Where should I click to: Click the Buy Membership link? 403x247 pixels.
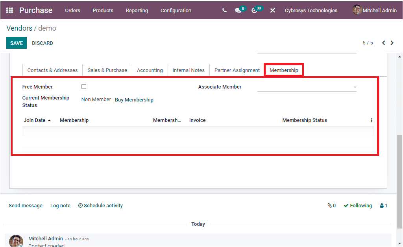click(x=134, y=100)
